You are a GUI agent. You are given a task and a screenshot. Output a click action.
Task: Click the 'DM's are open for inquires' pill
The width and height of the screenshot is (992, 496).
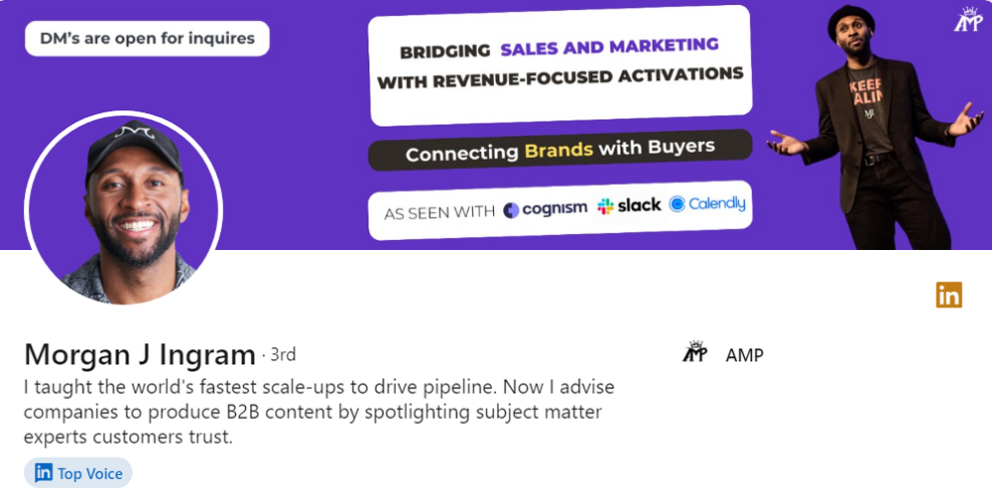148,39
